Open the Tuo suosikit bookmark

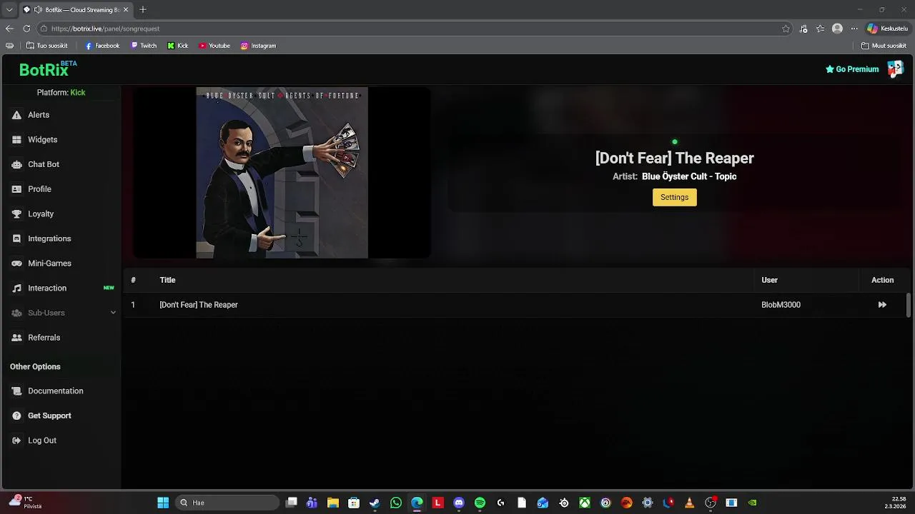(x=46, y=46)
